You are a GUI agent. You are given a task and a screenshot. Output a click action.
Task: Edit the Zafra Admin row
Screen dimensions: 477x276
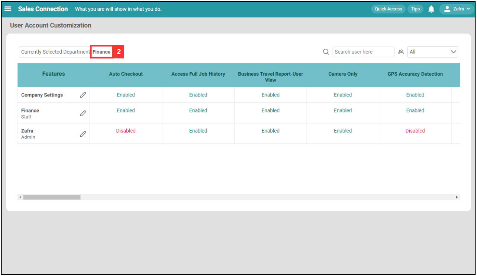tap(83, 134)
